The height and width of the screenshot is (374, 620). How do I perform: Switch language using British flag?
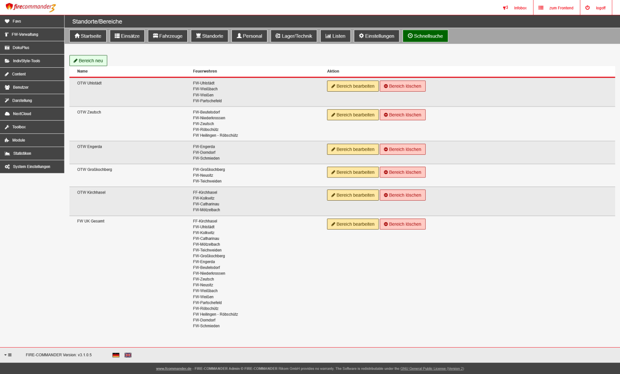128,355
